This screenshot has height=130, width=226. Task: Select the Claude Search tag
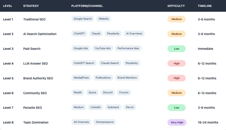pyautogui.click(x=110, y=63)
